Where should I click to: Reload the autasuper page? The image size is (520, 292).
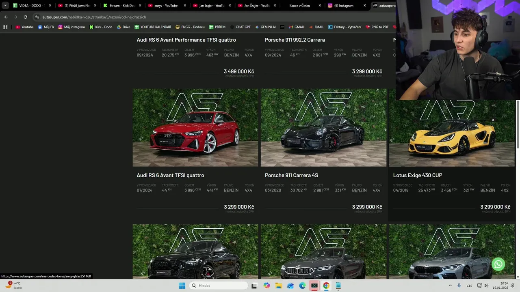(x=25, y=17)
